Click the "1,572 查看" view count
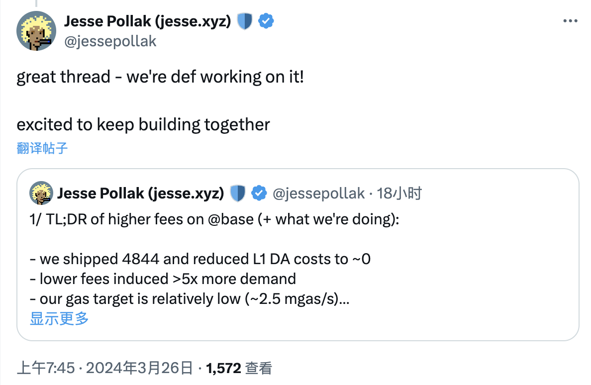 point(239,369)
